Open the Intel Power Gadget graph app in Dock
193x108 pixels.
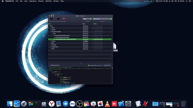click(x=17, y=104)
